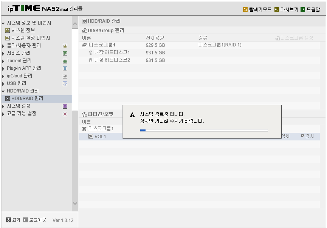Click the purple icon beside 시스템 설정
327x228 pixels.
(65, 106)
